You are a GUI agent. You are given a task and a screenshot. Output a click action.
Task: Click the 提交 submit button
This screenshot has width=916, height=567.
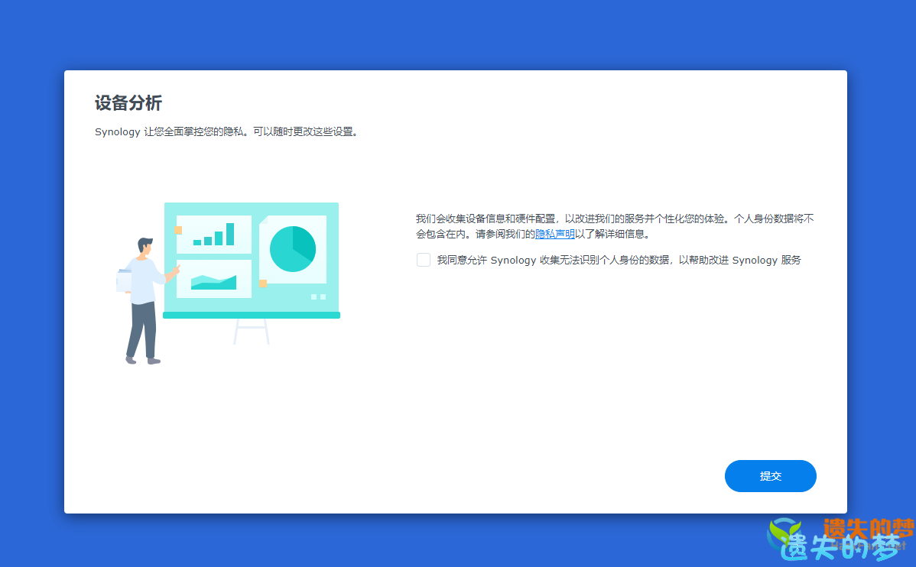[x=771, y=476]
